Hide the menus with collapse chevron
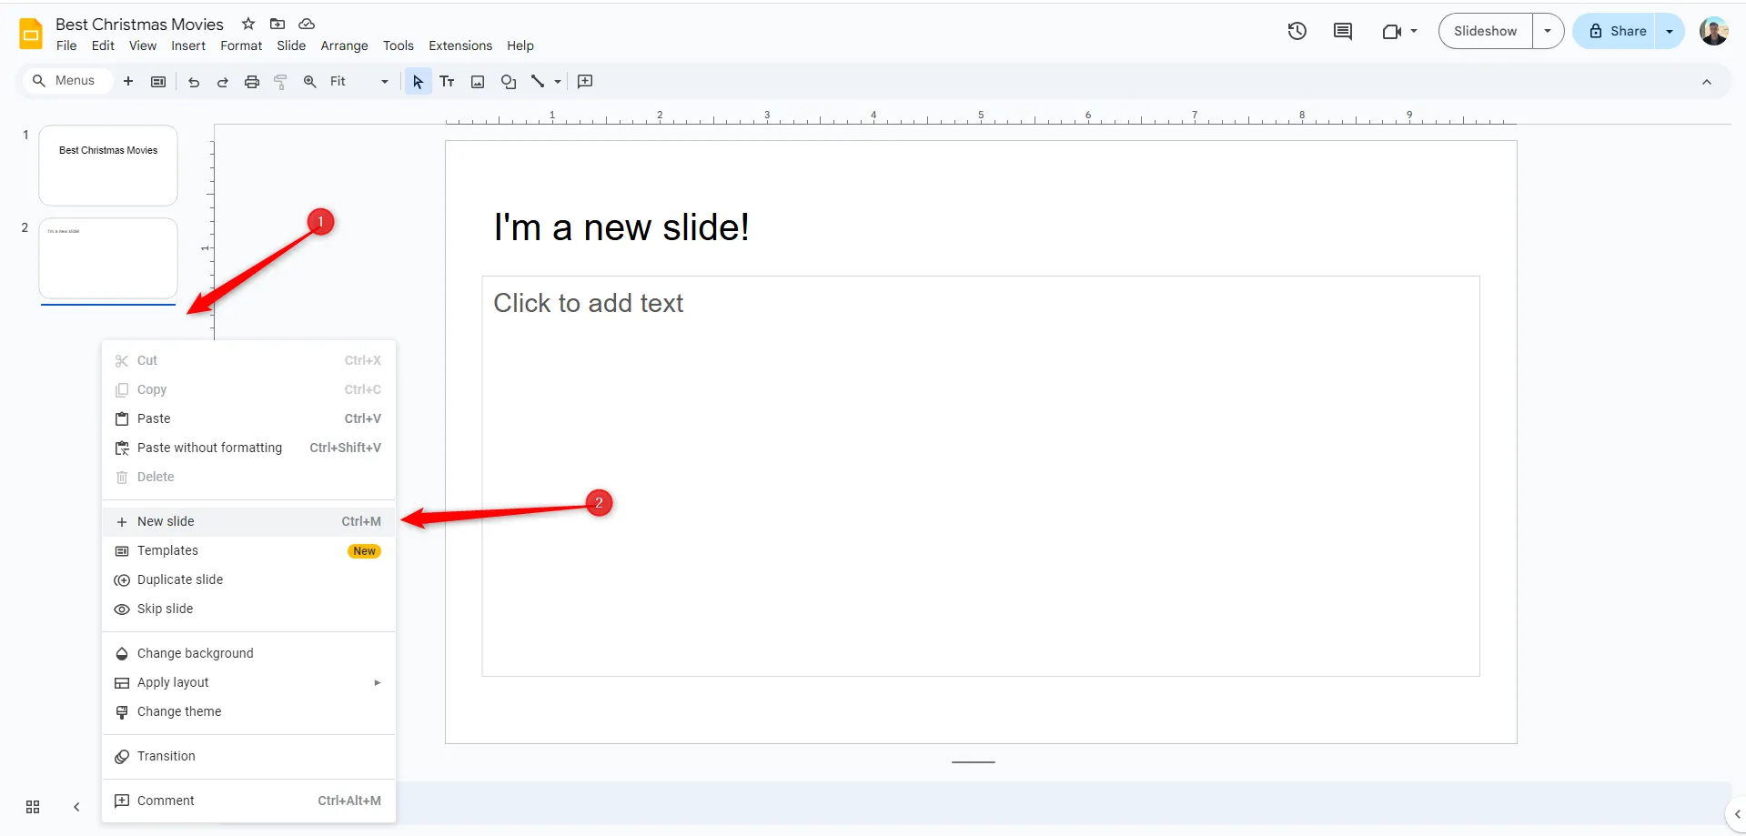 pos(1707,82)
